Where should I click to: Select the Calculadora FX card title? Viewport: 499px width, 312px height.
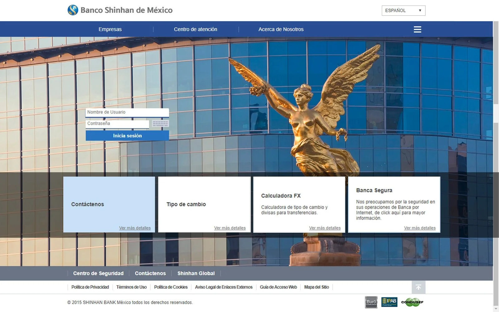(x=281, y=196)
